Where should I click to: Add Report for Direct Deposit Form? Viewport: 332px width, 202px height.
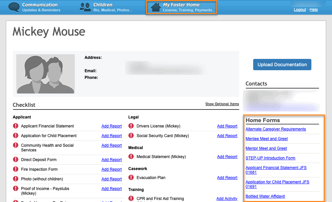[x=111, y=160]
